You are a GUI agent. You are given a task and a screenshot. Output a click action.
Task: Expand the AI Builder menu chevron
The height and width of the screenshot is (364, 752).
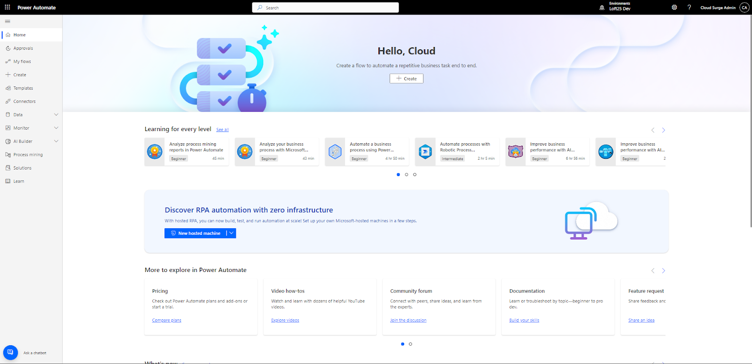[56, 141]
